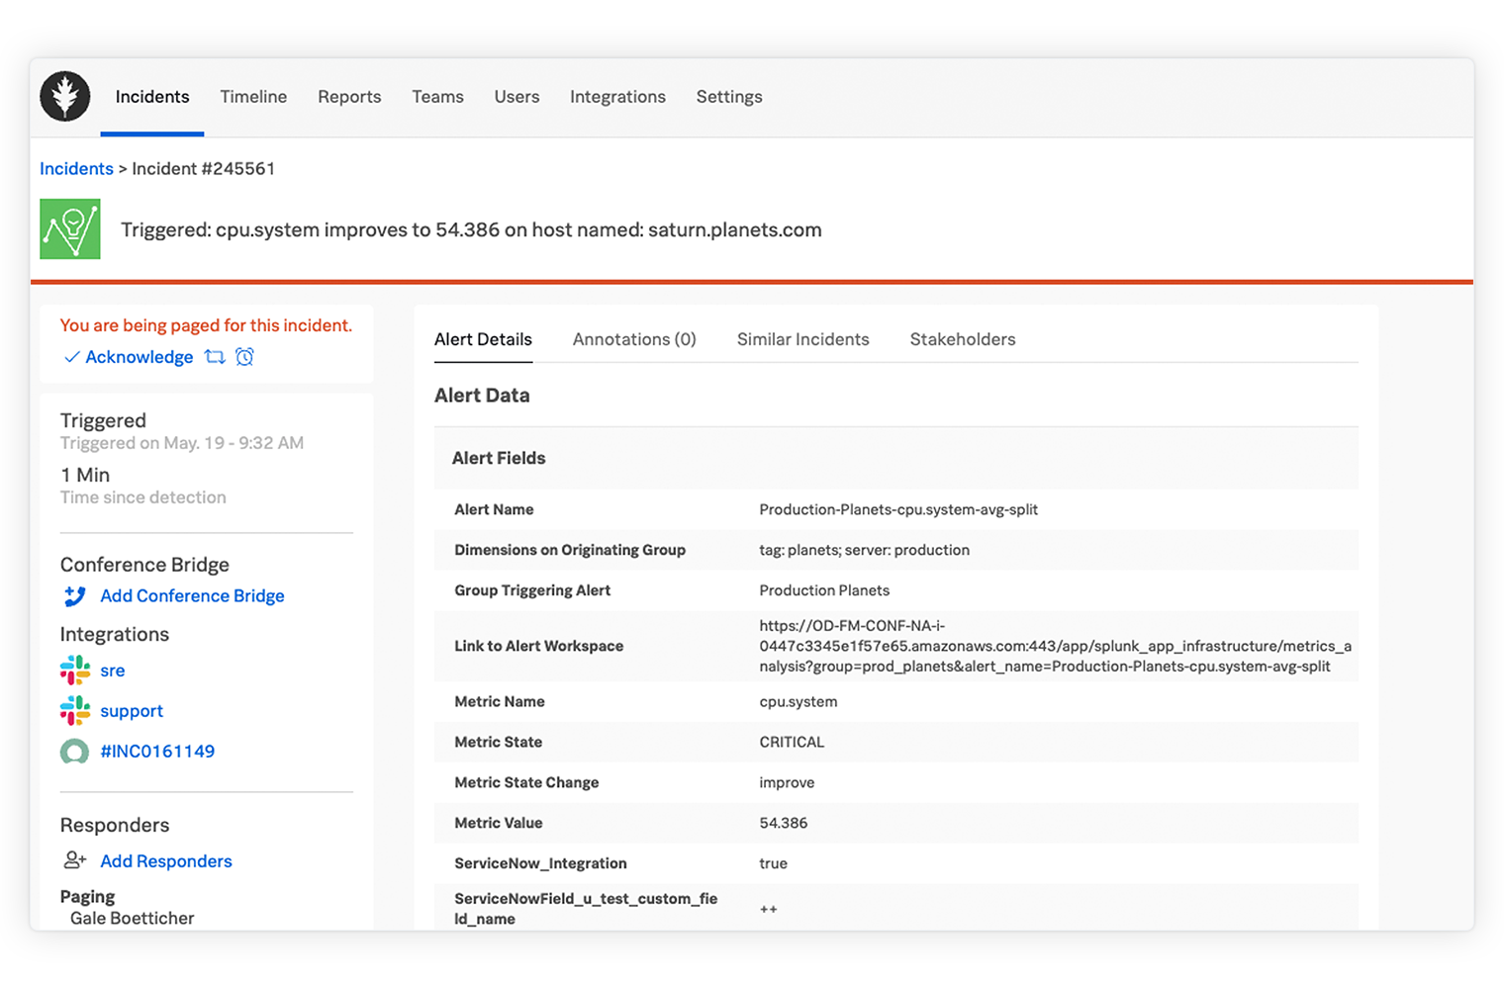The height and width of the screenshot is (989, 1504).
Task: Switch to the Annotations (0) tab
Action: pos(634,339)
